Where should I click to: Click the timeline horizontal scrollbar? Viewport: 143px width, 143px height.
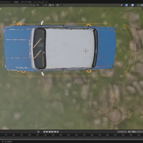(71, 140)
